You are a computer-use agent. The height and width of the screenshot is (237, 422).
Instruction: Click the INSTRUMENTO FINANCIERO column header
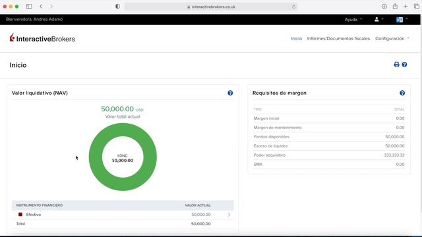coord(40,205)
